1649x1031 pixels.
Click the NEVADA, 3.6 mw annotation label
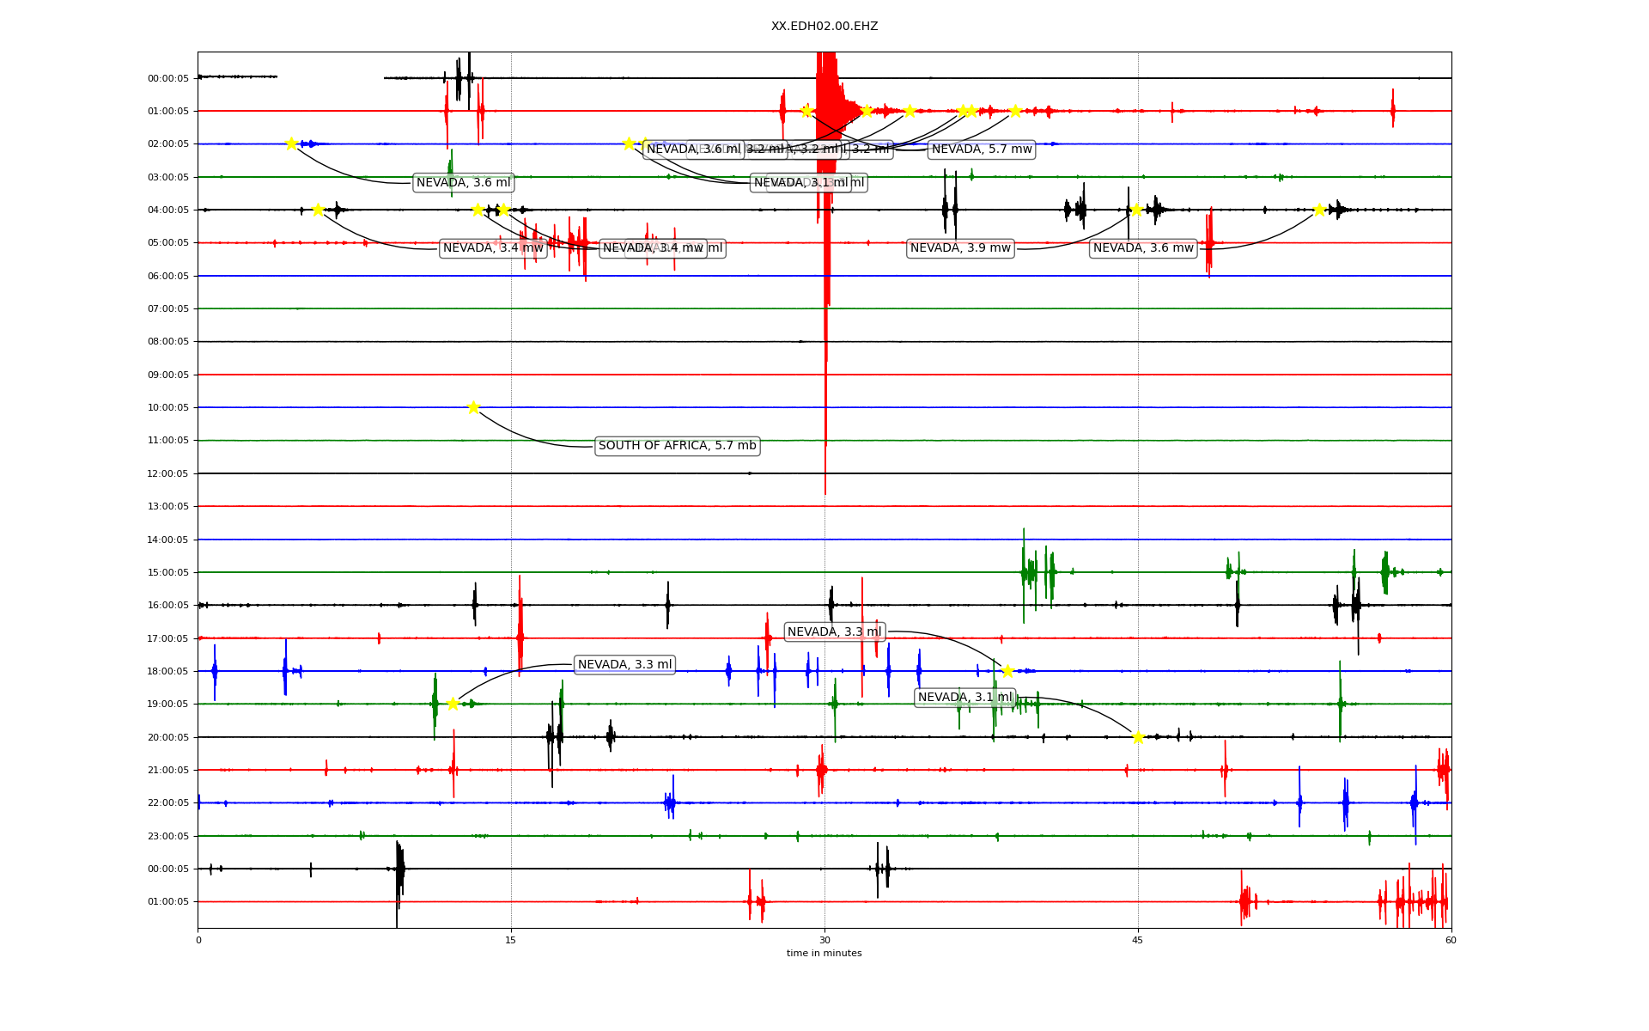pyautogui.click(x=1143, y=248)
